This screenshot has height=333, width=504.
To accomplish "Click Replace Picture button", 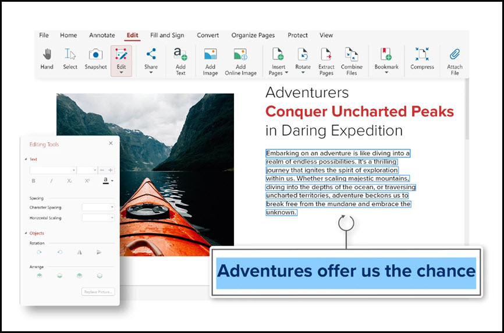I will click(98, 292).
